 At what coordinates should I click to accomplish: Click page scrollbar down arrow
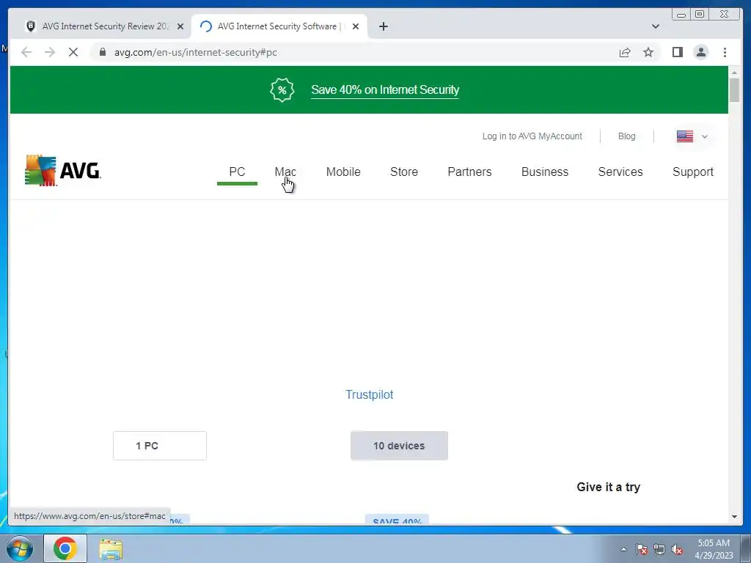tap(734, 517)
